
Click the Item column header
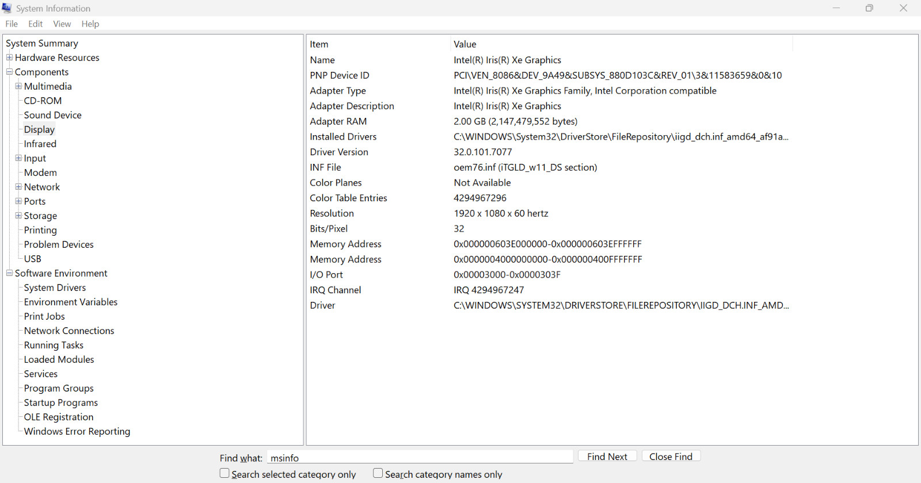378,44
